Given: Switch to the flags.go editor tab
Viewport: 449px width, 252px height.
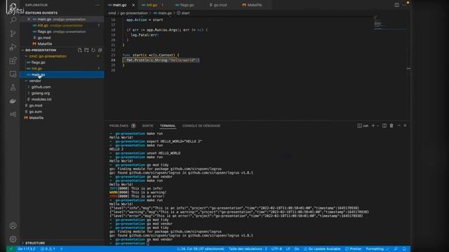Looking at the screenshot, I should pos(187,5).
